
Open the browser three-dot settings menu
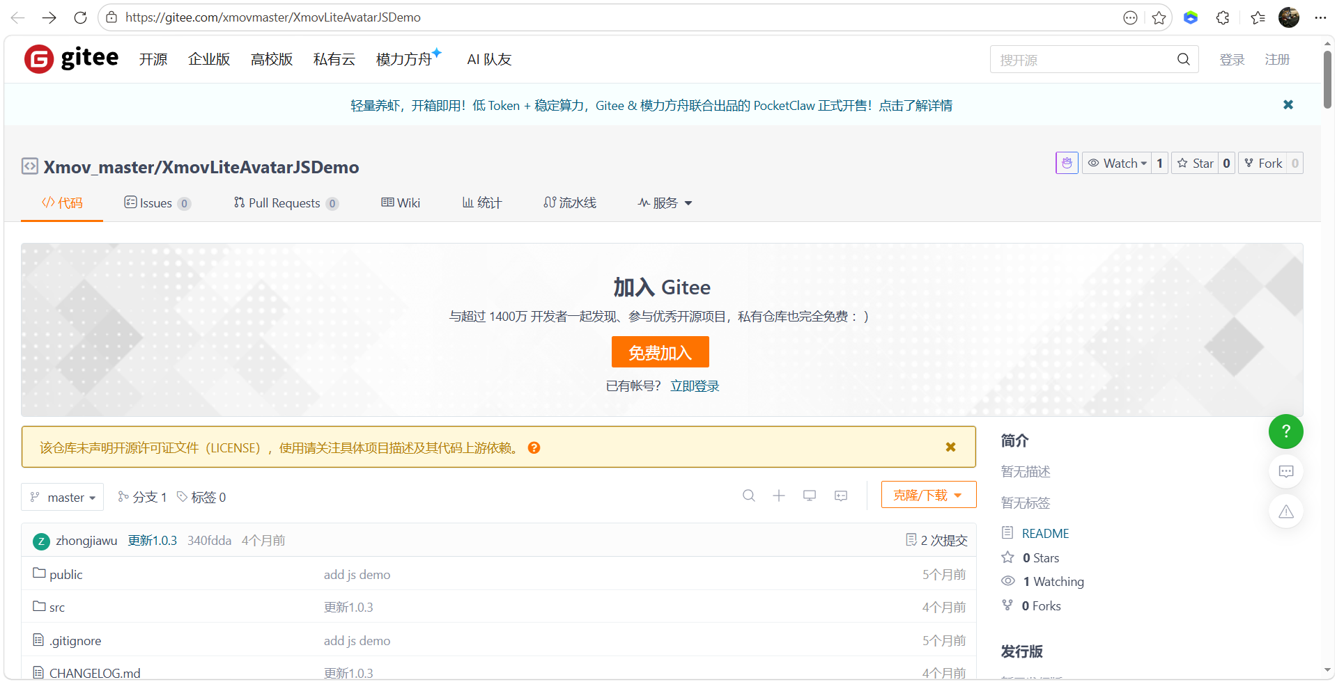(1320, 17)
